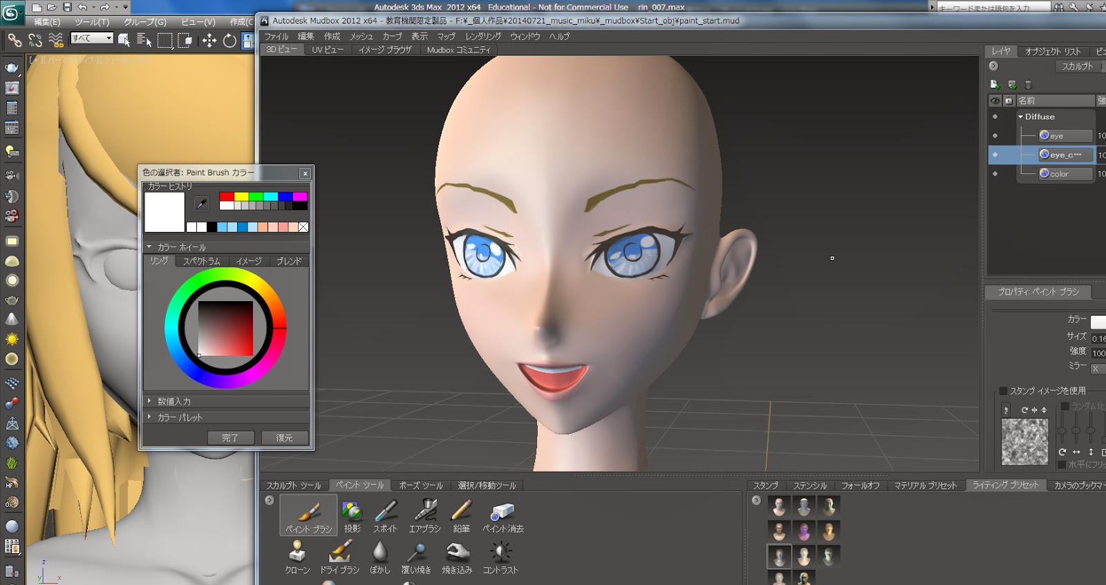Click the Revert (復元) button in color chooser

(x=284, y=438)
